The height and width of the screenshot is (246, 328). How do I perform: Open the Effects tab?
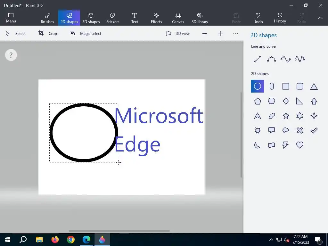[156, 18]
